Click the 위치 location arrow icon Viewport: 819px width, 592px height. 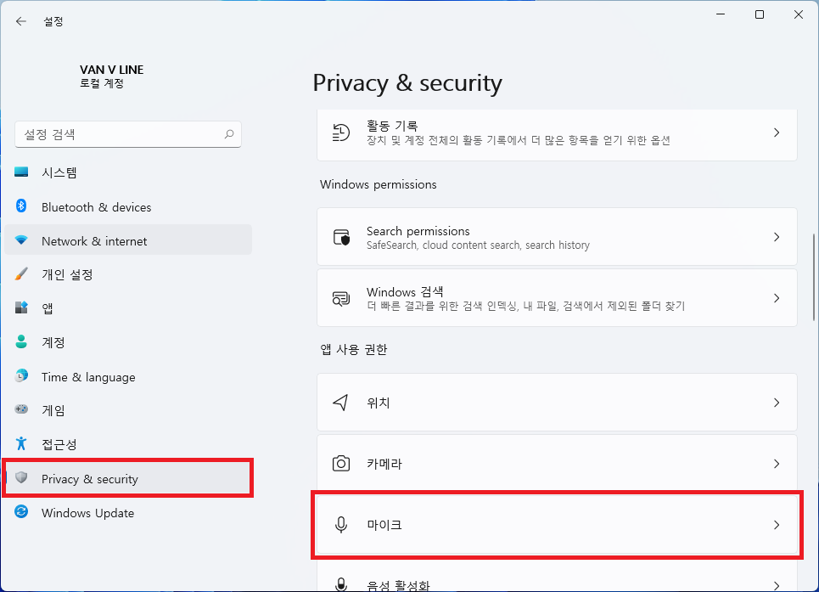(341, 403)
